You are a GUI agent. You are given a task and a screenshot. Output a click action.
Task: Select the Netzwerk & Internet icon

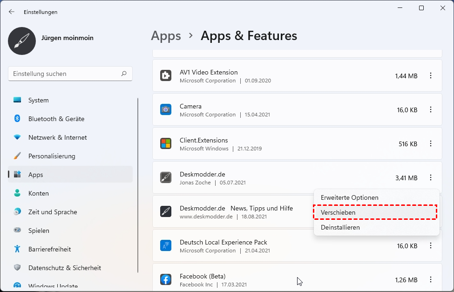[x=17, y=137]
